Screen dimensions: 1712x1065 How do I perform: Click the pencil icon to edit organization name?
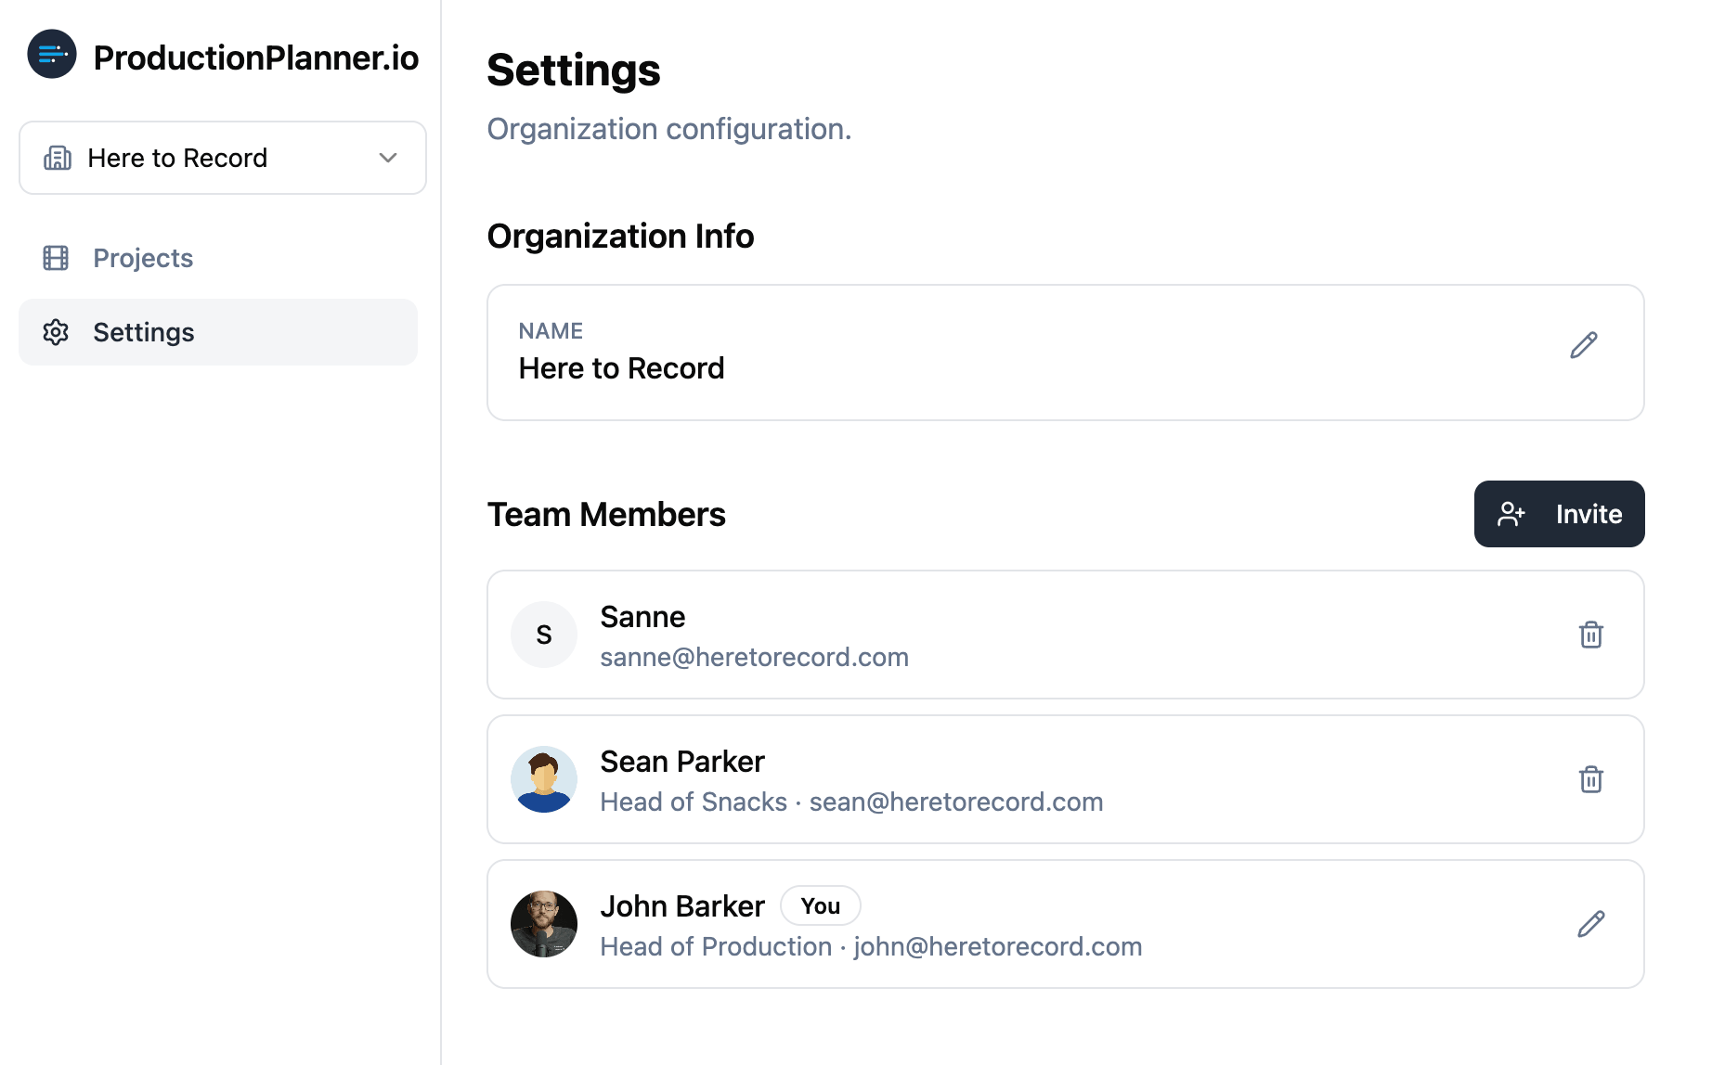(x=1584, y=344)
